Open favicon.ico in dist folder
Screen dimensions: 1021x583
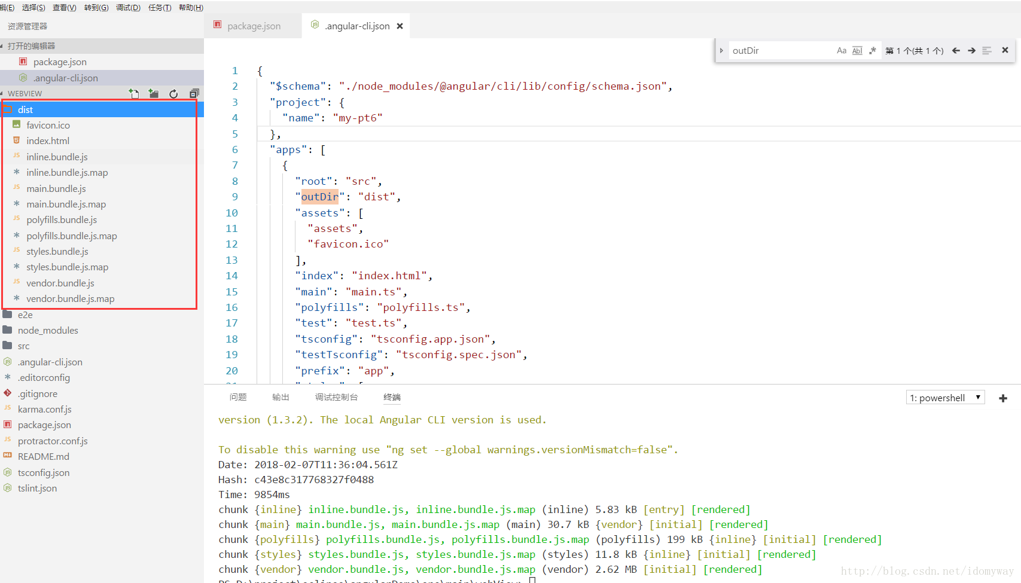102,125
